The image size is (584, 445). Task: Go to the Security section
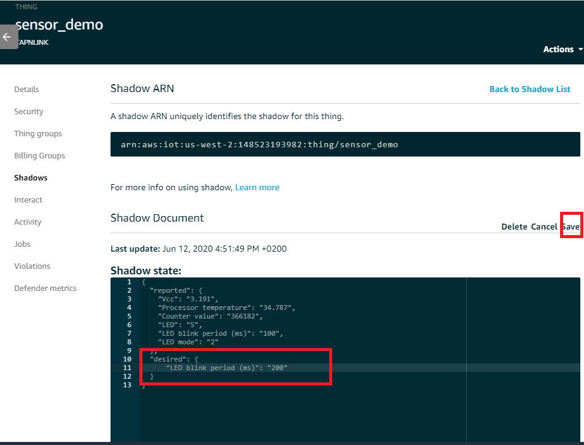[29, 111]
